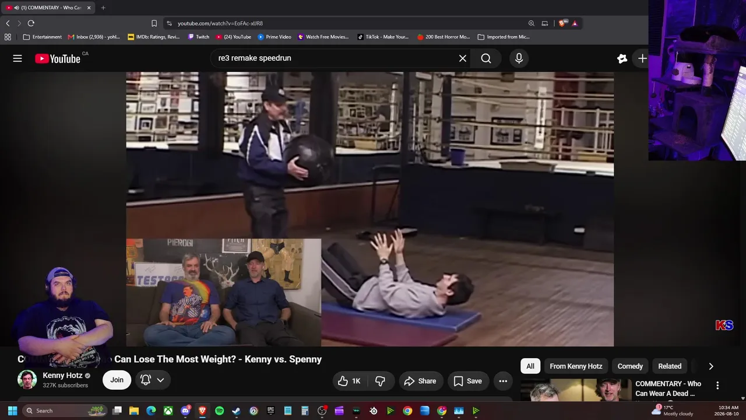
Task: Open Brave Rewards triangle icon
Action: click(575, 23)
